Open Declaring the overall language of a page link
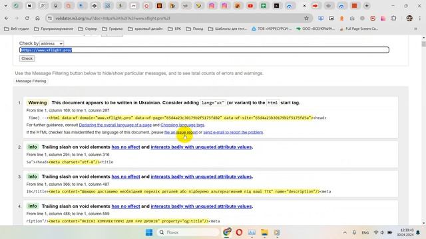The image size is (426, 239). [x=115, y=125]
